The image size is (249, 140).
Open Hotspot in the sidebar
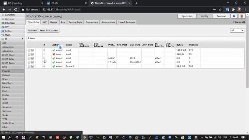(x=12, y=75)
